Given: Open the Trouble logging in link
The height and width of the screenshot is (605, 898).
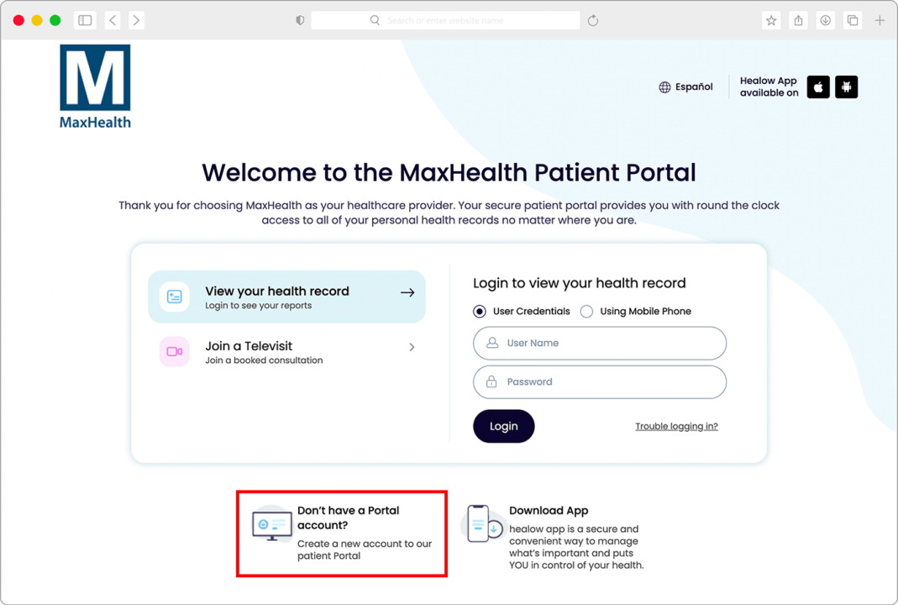Looking at the screenshot, I should coord(676,427).
